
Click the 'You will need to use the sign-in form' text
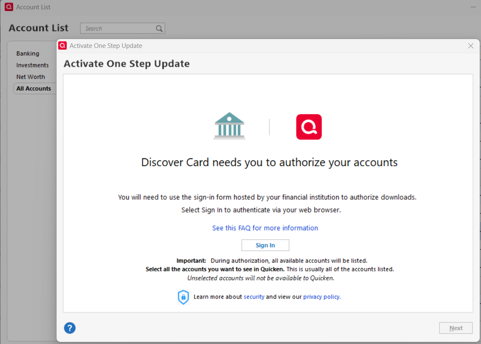click(x=267, y=197)
